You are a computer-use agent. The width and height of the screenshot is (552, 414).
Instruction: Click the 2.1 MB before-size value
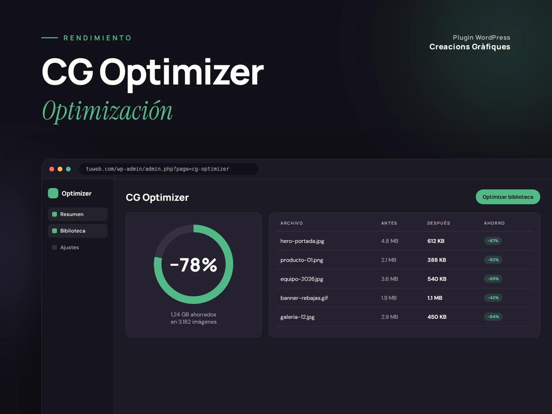click(x=389, y=260)
